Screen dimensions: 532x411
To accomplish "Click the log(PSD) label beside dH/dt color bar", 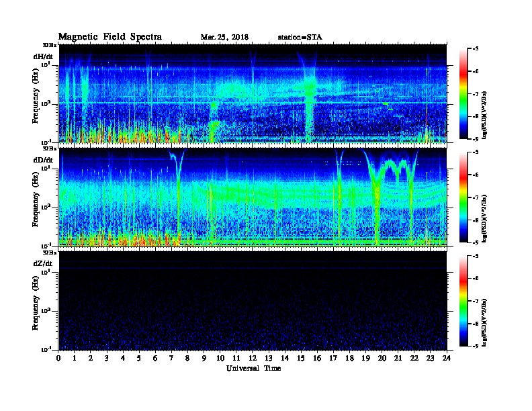I will click(484, 116).
